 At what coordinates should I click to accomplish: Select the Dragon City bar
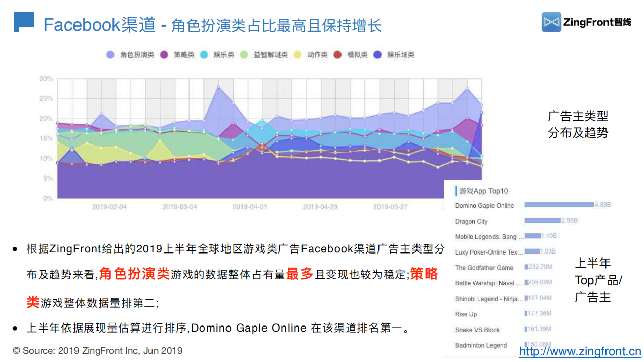[543, 221]
